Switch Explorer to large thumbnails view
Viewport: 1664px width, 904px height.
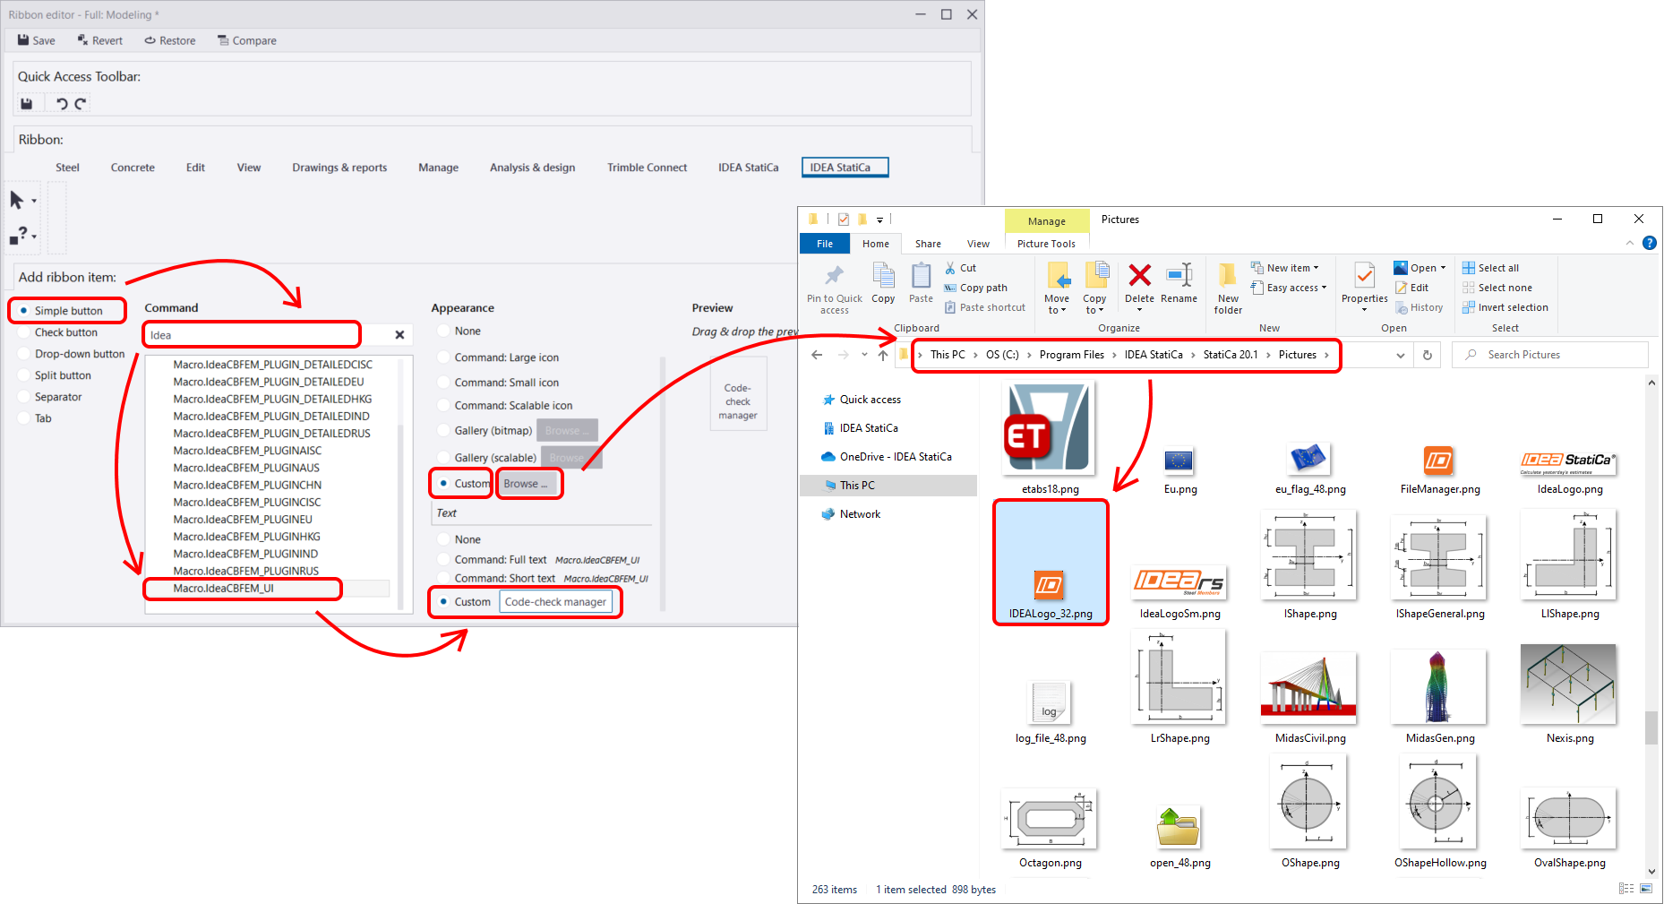pos(1646,889)
